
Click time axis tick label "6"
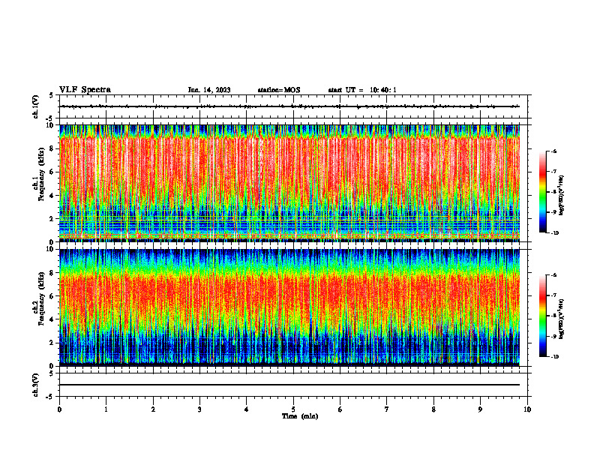[340, 409]
